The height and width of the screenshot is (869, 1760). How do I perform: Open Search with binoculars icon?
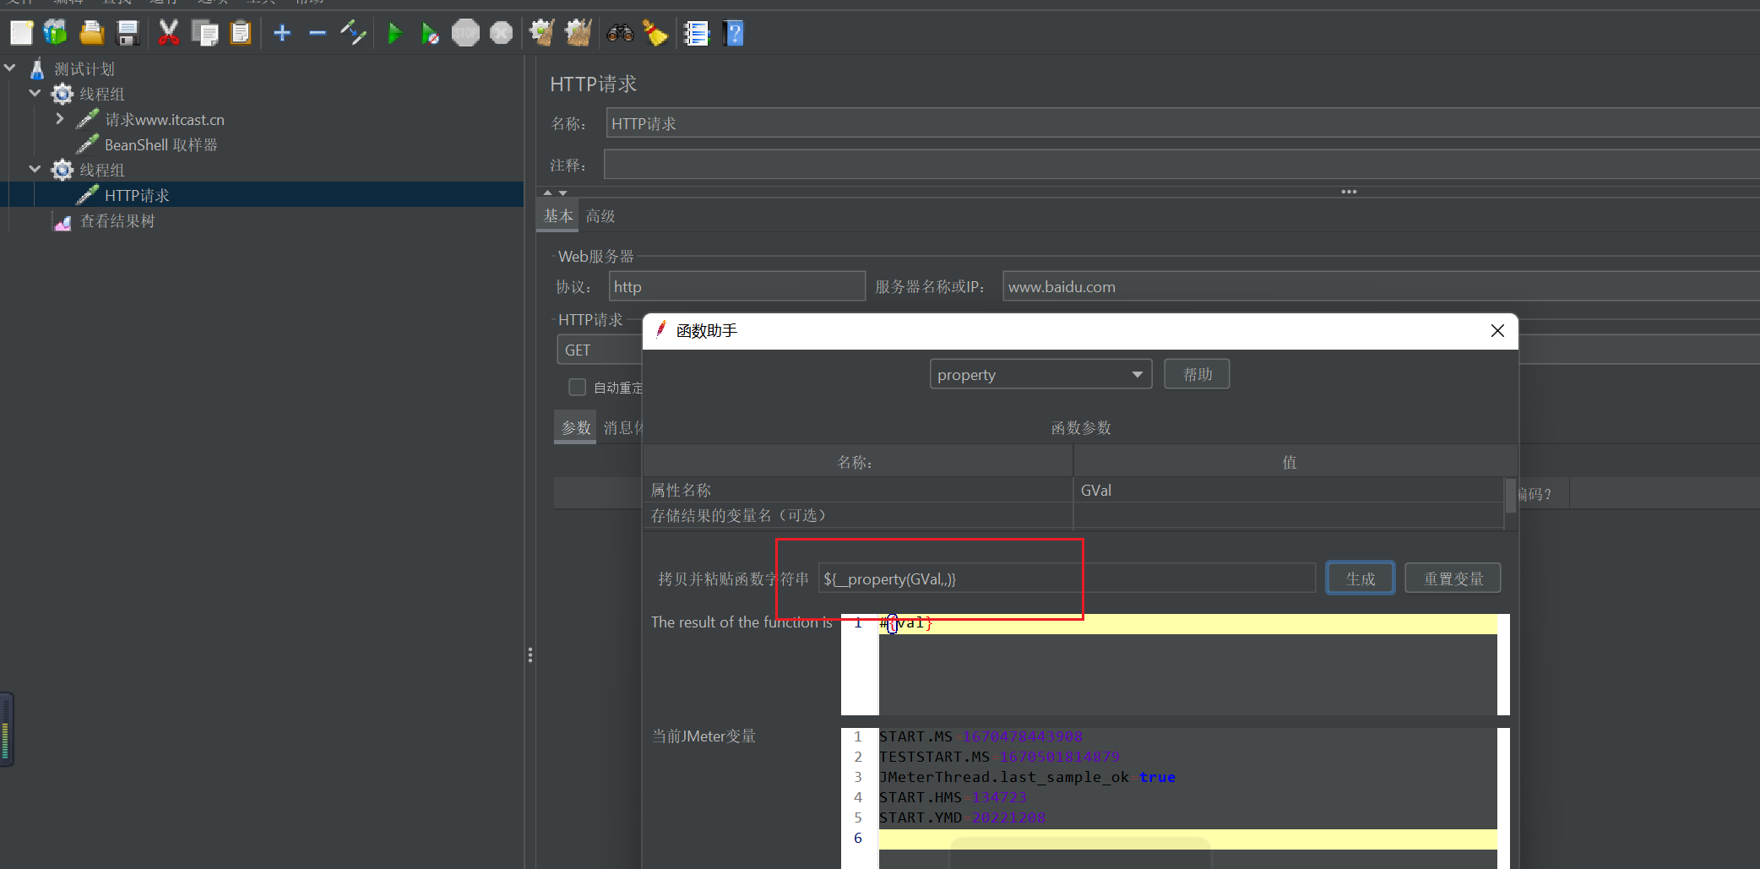tap(621, 34)
